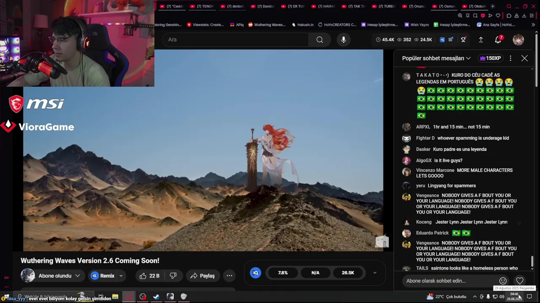The width and height of the screenshot is (540, 303).
Task: Click the 150XP badge button
Action: tap(490, 58)
